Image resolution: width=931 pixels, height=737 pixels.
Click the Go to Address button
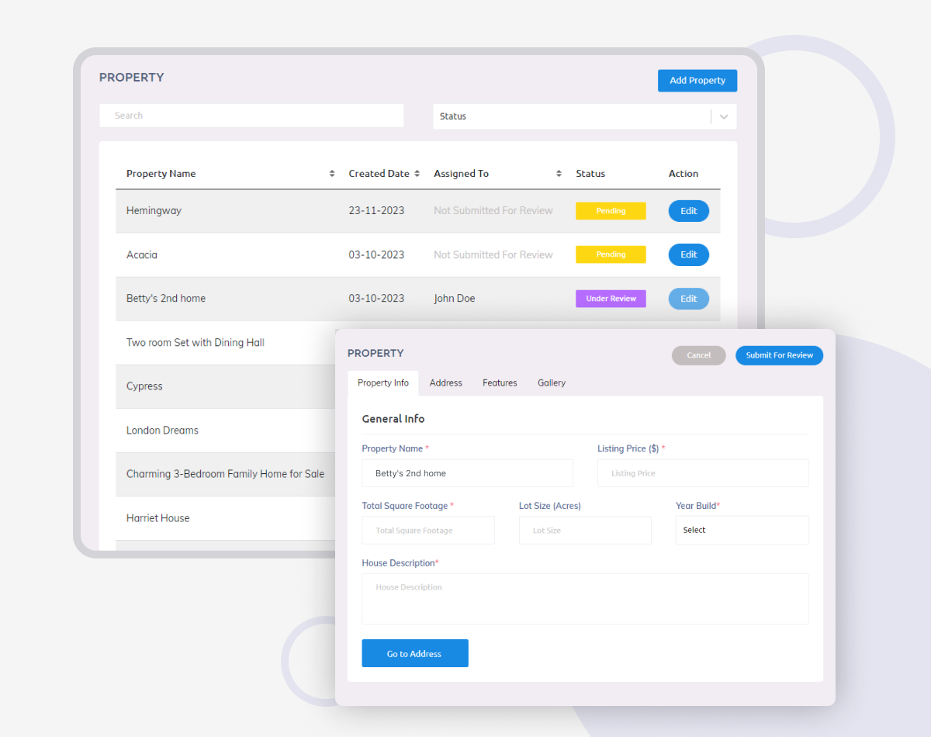(414, 654)
